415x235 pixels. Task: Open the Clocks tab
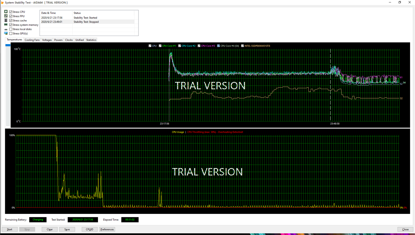point(69,40)
